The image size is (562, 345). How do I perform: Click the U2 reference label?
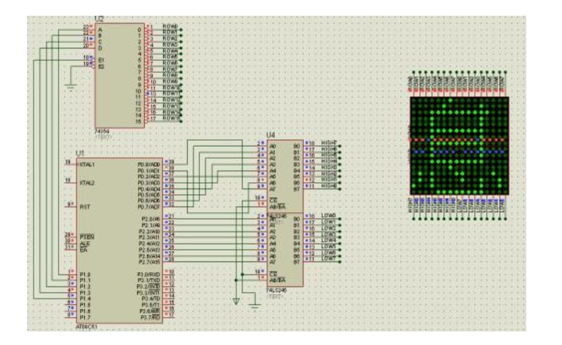(x=99, y=19)
